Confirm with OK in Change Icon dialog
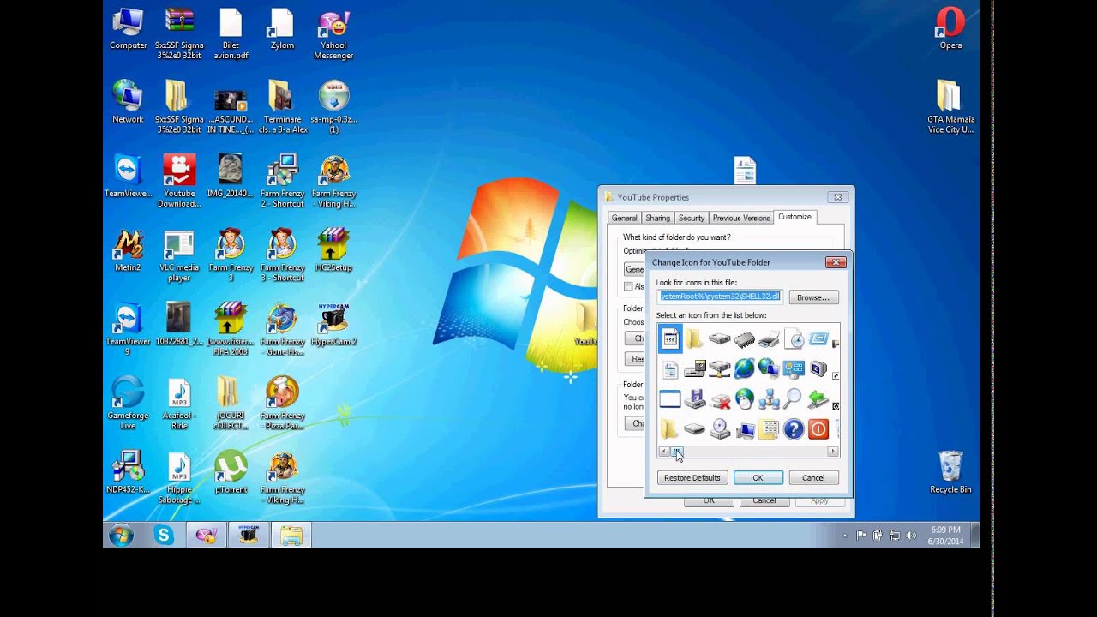1097x617 pixels. tap(758, 478)
